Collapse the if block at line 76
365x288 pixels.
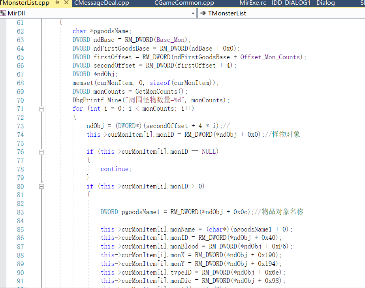coord(41,152)
